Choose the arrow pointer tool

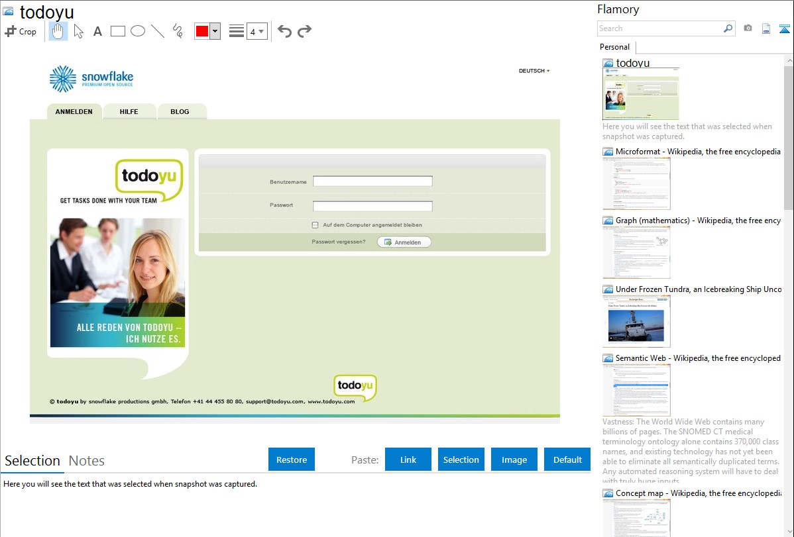tap(78, 31)
